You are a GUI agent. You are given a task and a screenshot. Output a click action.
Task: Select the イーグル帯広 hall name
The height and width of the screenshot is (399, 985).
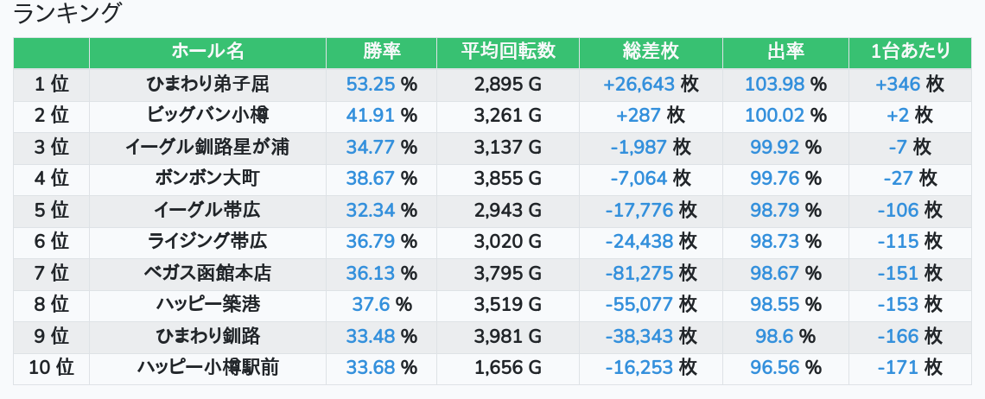pyautogui.click(x=208, y=210)
